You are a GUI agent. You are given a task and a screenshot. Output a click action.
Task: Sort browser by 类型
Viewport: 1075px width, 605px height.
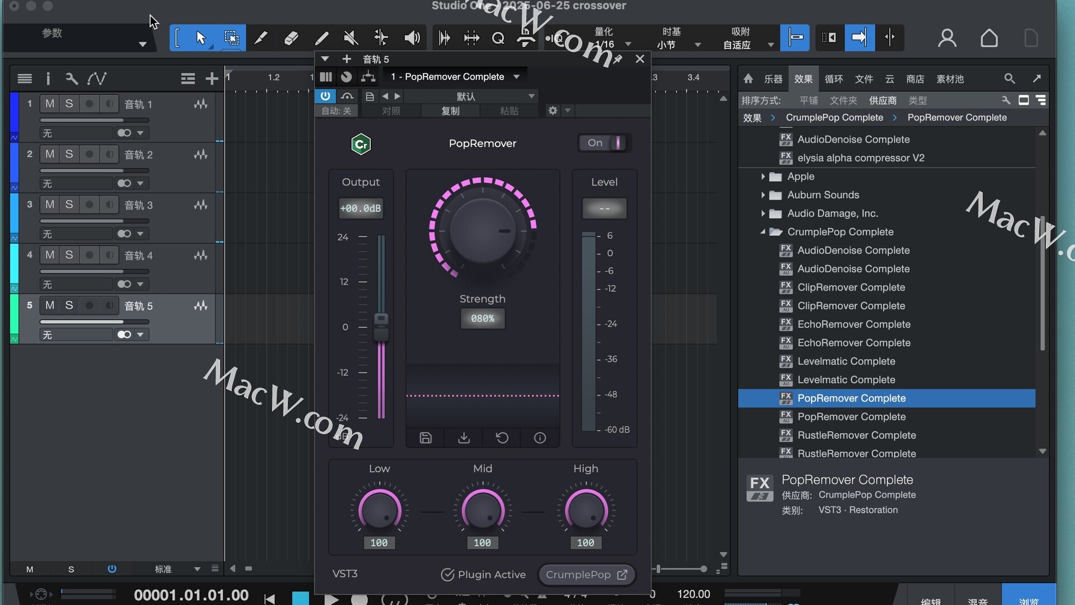point(918,100)
